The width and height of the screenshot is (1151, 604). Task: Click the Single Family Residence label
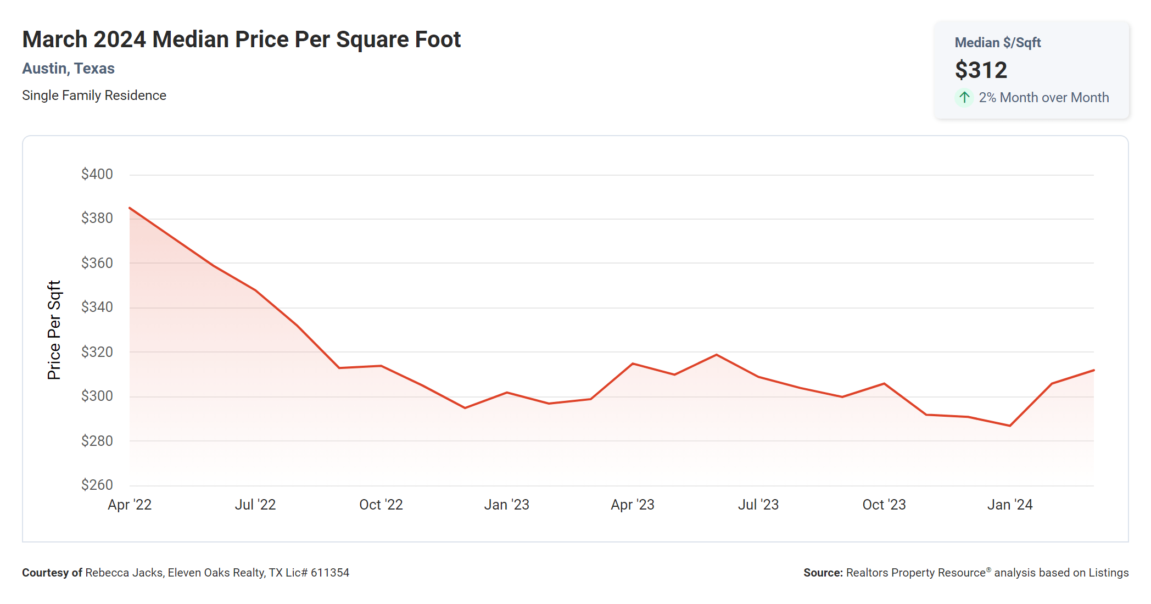(94, 96)
